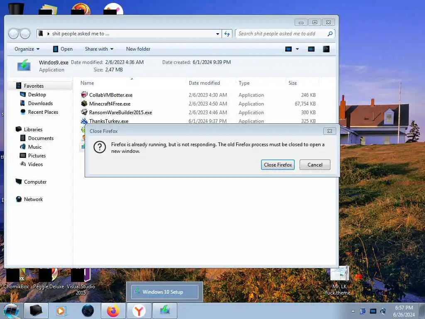Click the Windows 10 Setup taskbar preview
The image size is (425, 319).
pyautogui.click(x=164, y=292)
